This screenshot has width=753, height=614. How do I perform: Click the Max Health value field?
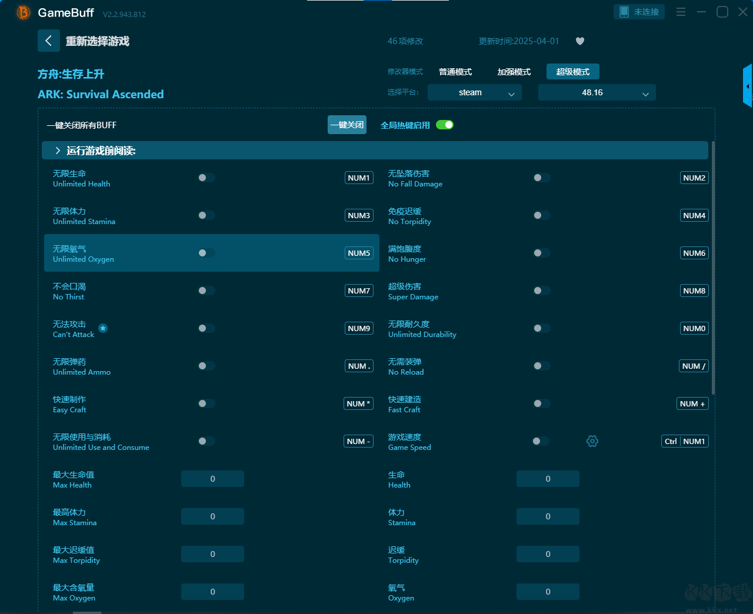212,479
